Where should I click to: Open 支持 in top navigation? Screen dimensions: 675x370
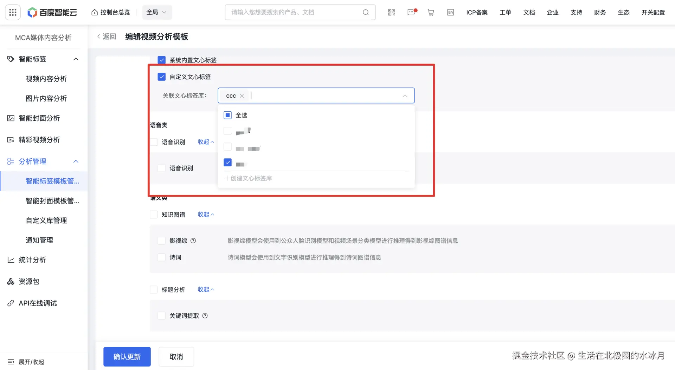coord(576,12)
